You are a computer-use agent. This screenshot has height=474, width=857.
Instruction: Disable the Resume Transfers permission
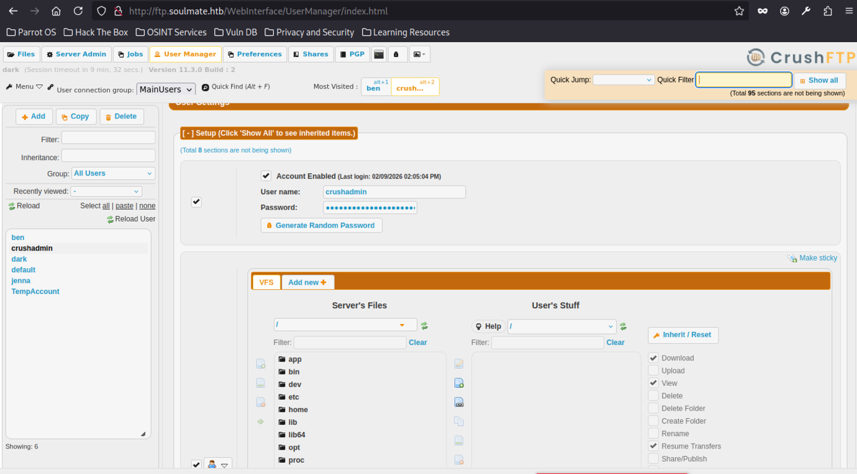[653, 445]
